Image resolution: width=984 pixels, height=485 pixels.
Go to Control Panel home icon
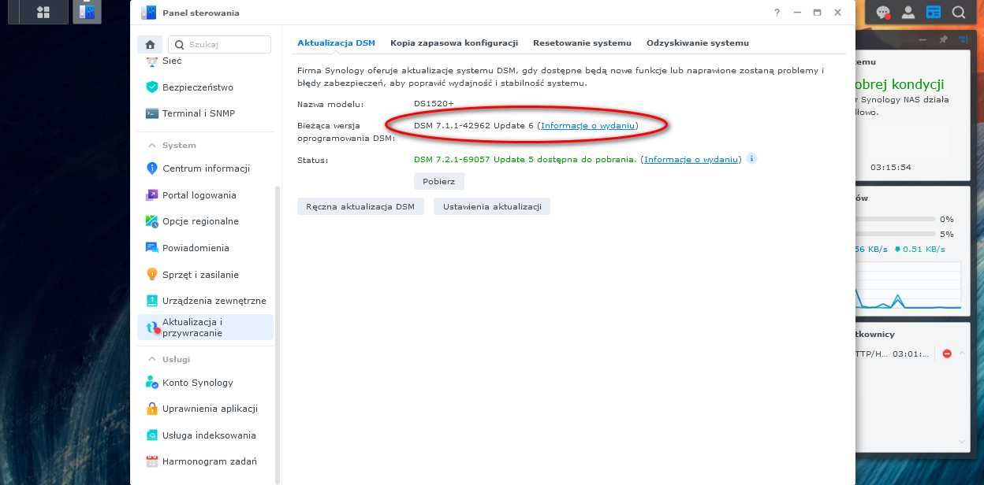(150, 45)
